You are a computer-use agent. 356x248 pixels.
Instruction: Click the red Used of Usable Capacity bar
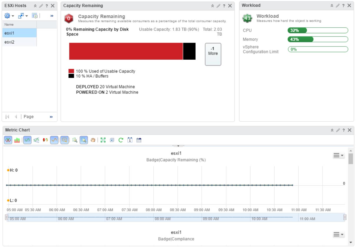click(126, 51)
